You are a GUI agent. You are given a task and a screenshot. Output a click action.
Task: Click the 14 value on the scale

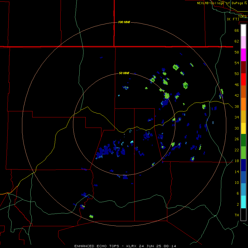[237, 172]
